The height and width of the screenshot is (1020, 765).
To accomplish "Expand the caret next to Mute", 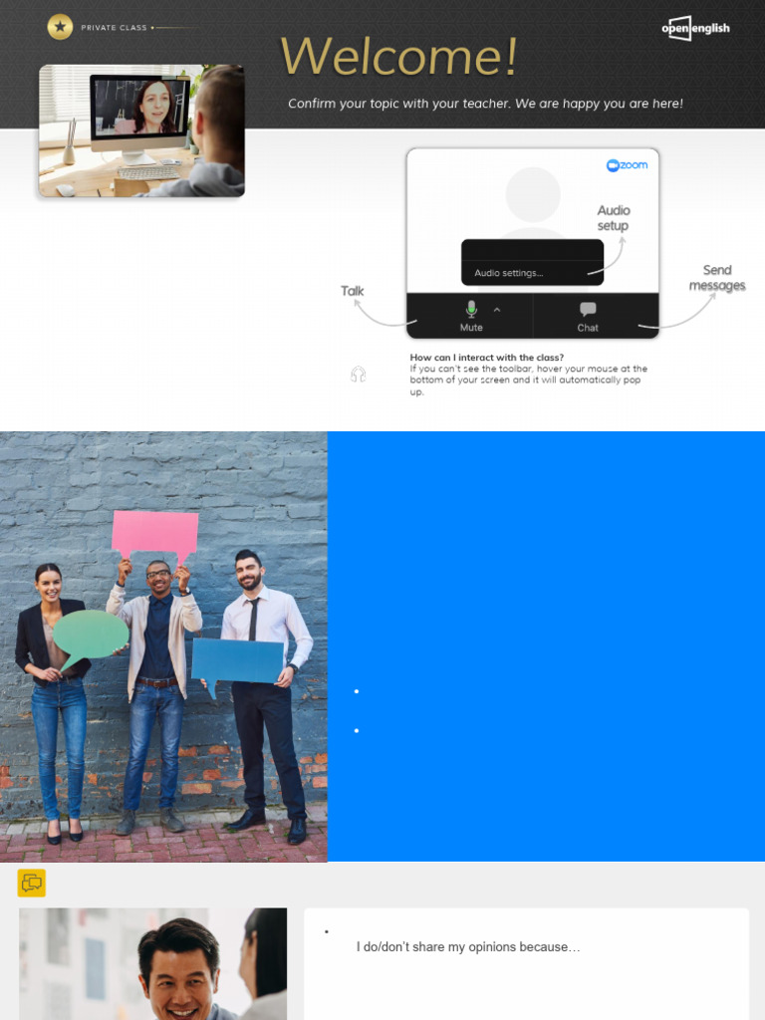I will pyautogui.click(x=497, y=311).
